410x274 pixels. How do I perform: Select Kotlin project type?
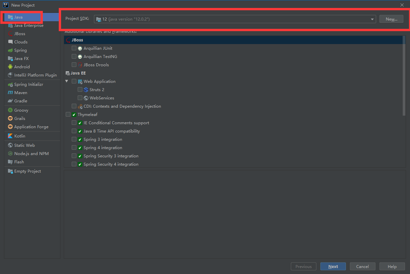pos(32,136)
